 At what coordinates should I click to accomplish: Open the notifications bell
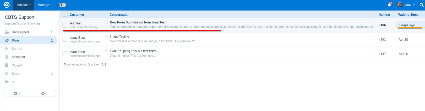[x=390, y=5]
